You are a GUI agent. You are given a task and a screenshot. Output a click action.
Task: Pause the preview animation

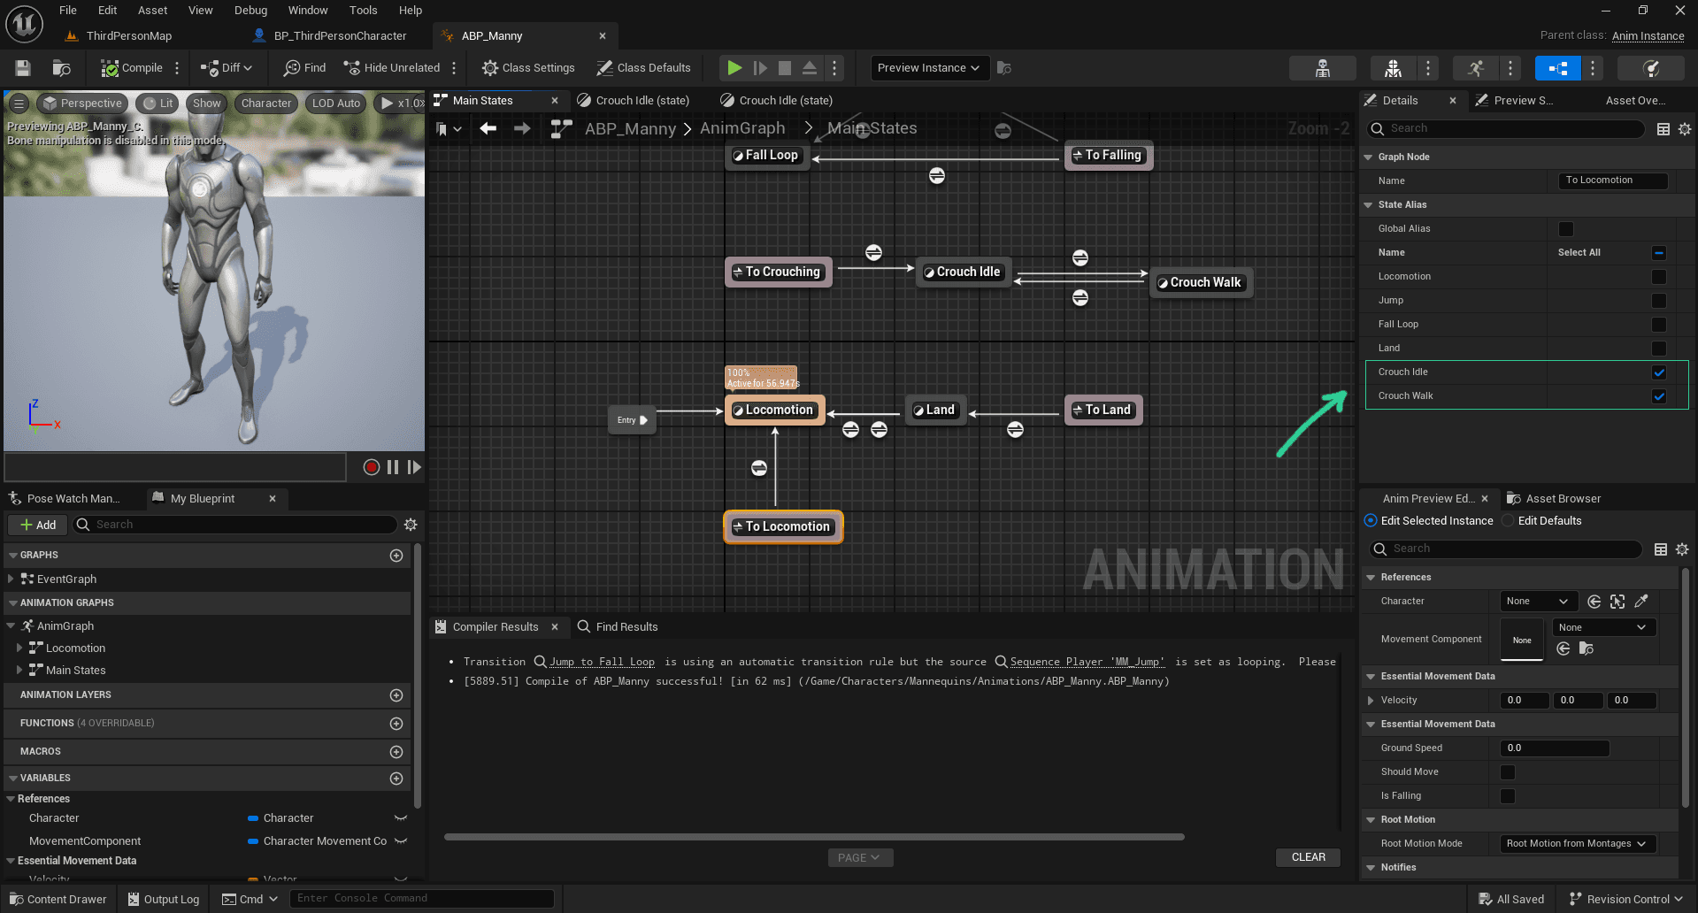[393, 467]
